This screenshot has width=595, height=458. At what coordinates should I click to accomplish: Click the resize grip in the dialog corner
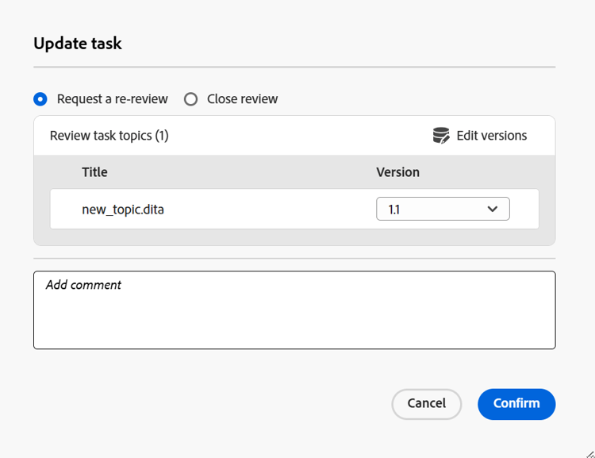click(x=589, y=452)
